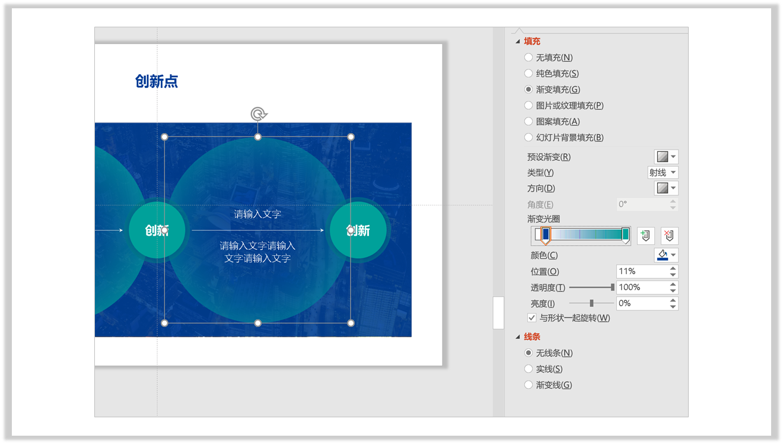Image resolution: width=783 pixels, height=444 pixels.
Task: Collapse the 填充 fill section
Action: click(518, 42)
